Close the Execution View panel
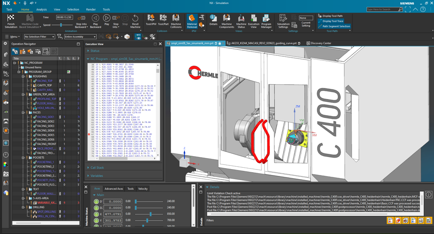This screenshot has width=434, height=234. tap(160, 44)
